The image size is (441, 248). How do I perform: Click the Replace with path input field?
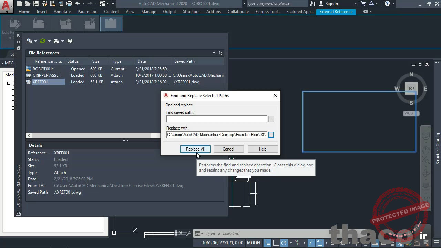tap(217, 135)
